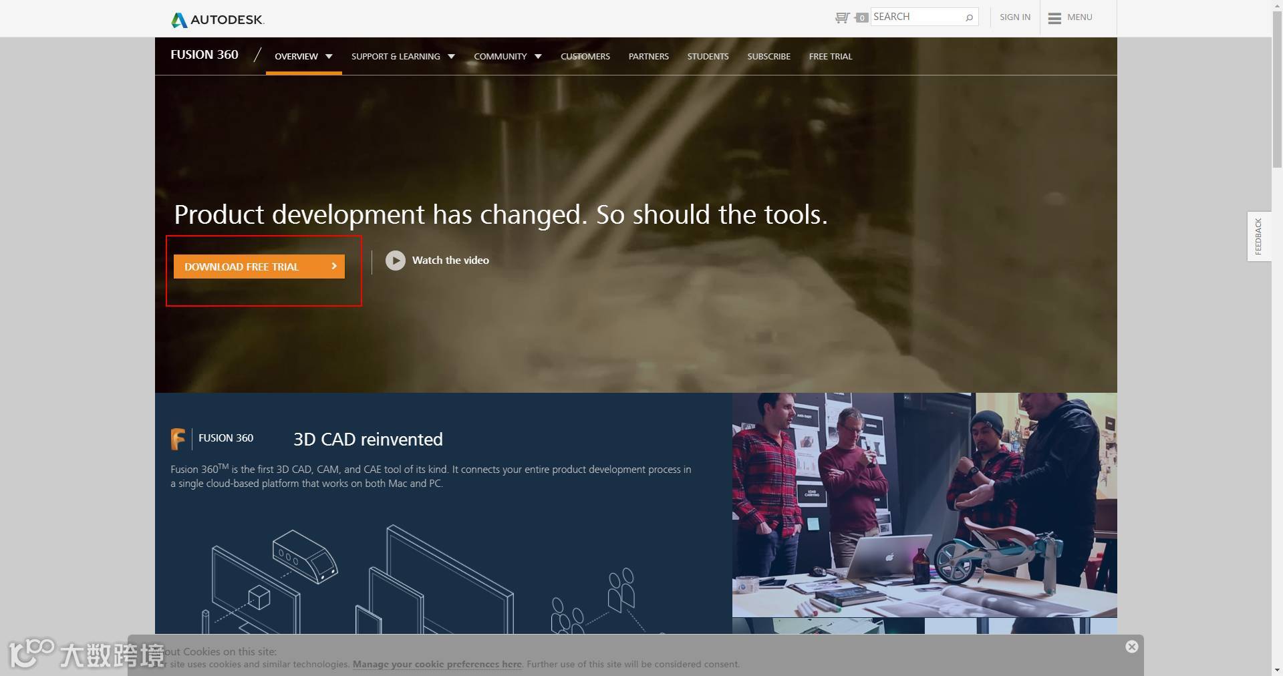Open Manage your cookie preferences here link

coord(437,664)
